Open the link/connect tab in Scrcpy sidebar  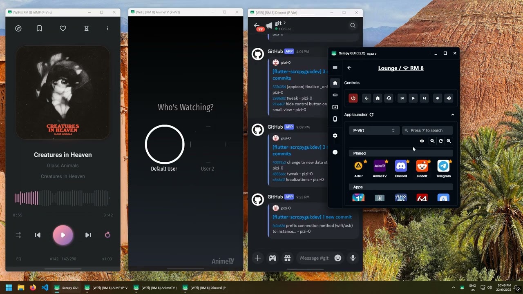tap(335, 95)
